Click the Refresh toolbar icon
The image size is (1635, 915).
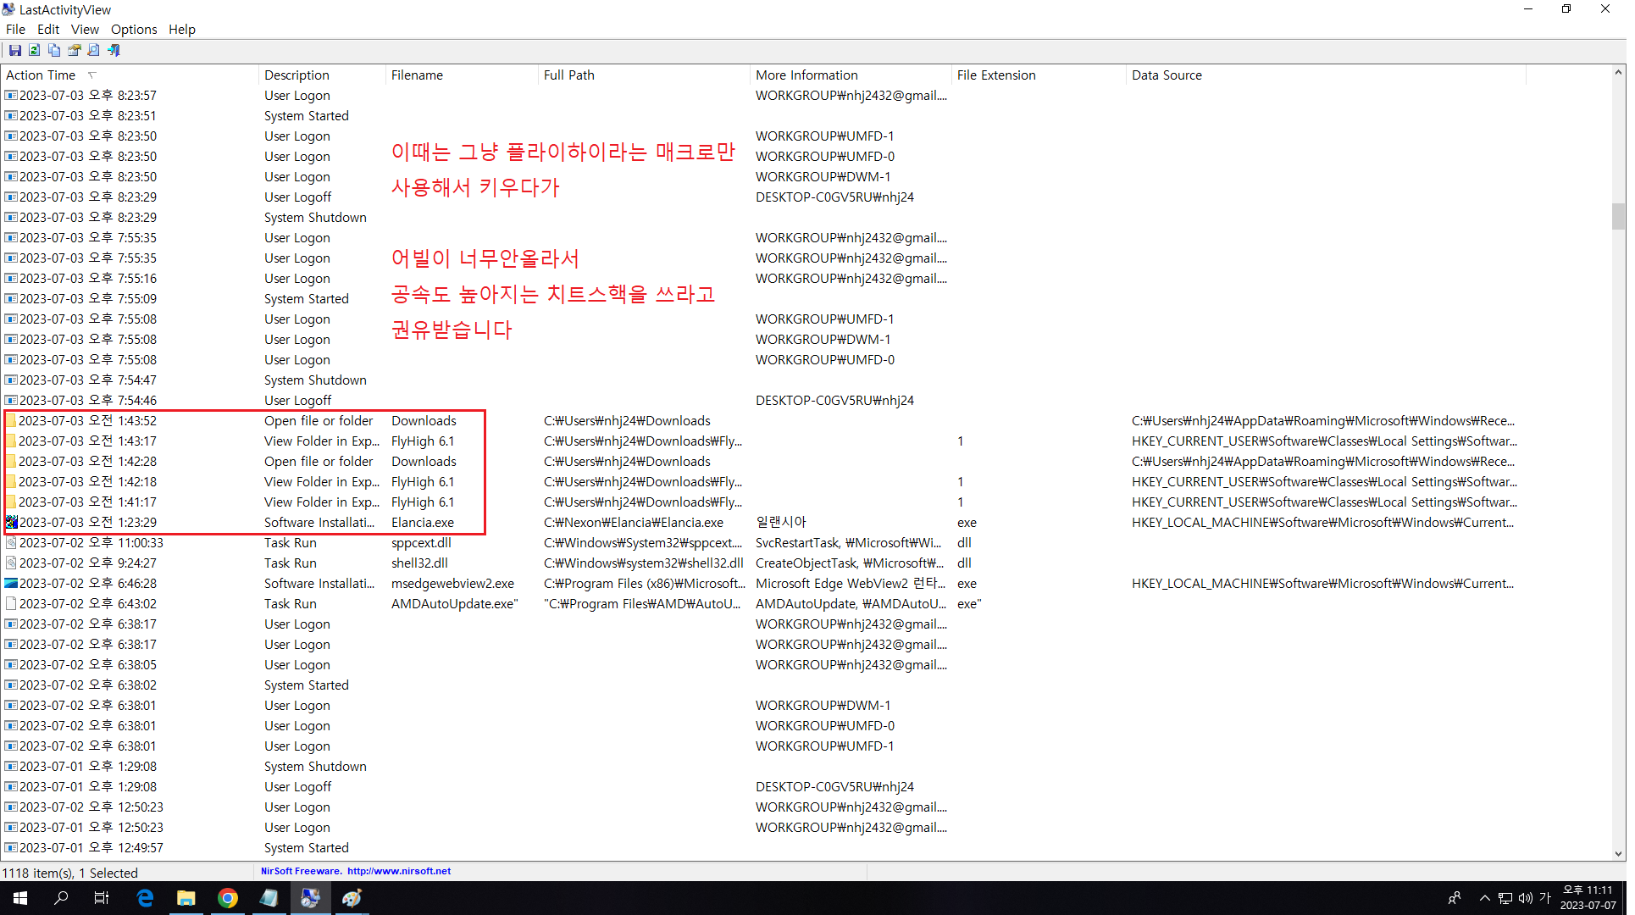pos(35,51)
